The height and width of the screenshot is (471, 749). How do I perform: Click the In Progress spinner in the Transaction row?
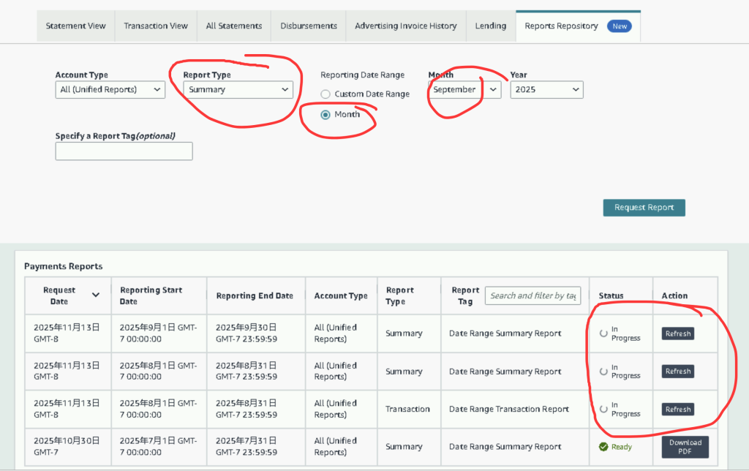tap(603, 410)
